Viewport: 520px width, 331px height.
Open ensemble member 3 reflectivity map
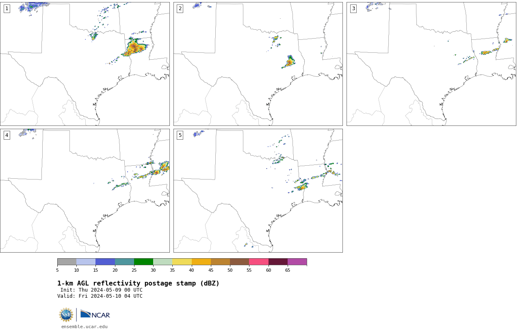[431, 64]
